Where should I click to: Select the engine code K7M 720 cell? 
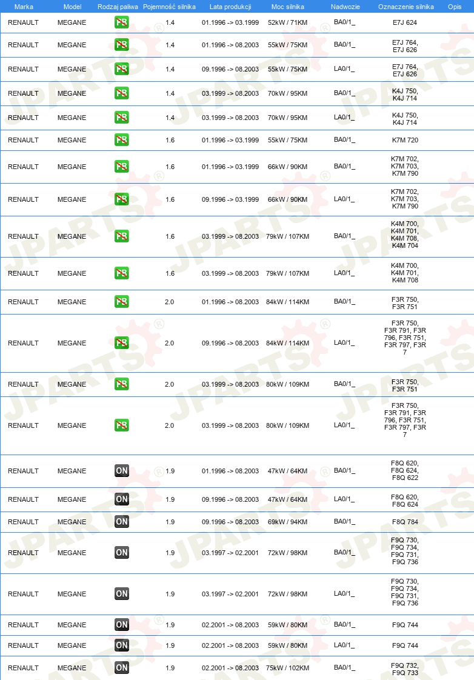405,140
